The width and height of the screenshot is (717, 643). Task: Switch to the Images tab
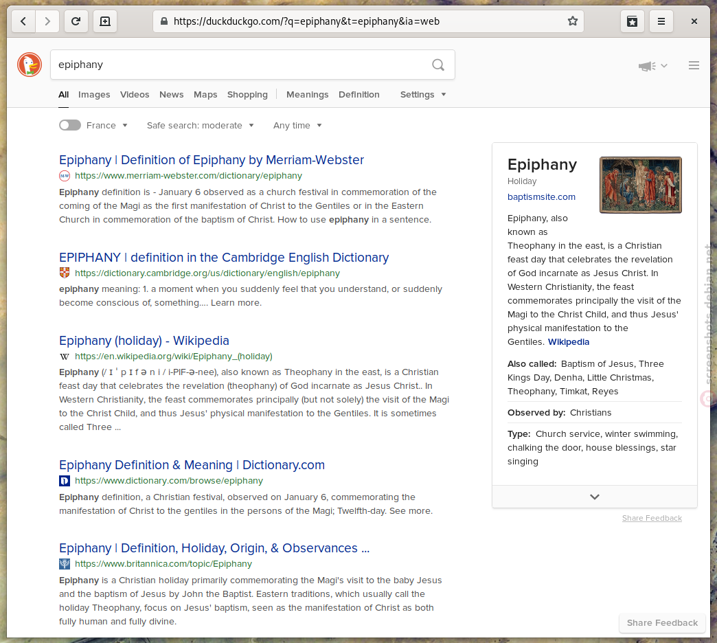tap(94, 95)
